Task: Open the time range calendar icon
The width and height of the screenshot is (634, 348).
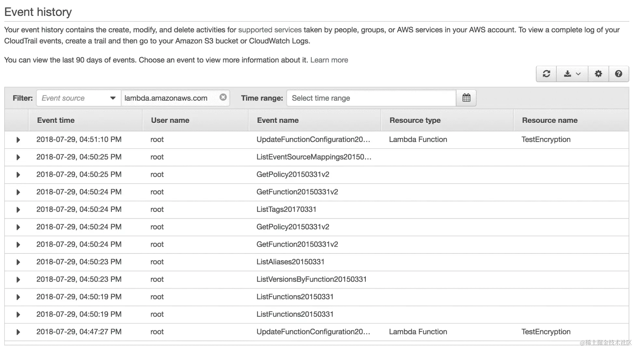Action: tap(466, 98)
